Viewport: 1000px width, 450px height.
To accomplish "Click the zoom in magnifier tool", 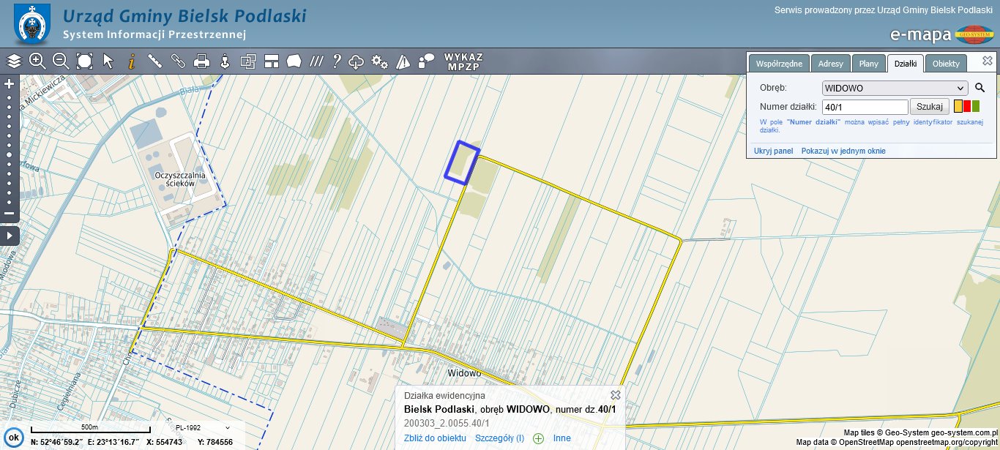I will [37, 61].
